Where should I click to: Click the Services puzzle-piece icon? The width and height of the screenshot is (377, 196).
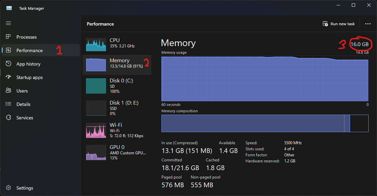click(8, 118)
